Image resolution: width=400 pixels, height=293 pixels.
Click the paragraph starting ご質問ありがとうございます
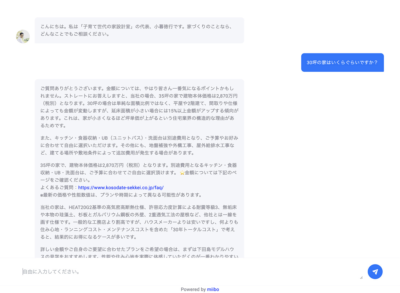click(x=139, y=107)
